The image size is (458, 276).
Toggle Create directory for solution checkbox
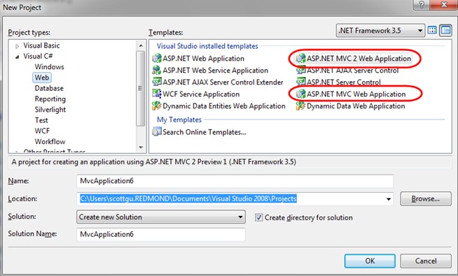pyautogui.click(x=258, y=217)
